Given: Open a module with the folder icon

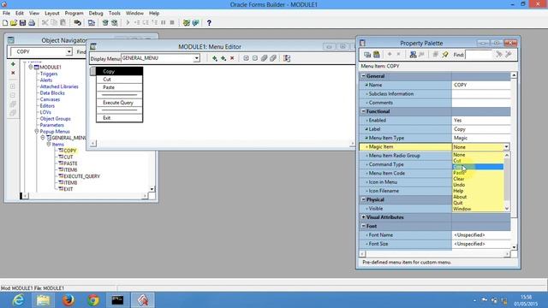Looking at the screenshot, I should 14,23.
